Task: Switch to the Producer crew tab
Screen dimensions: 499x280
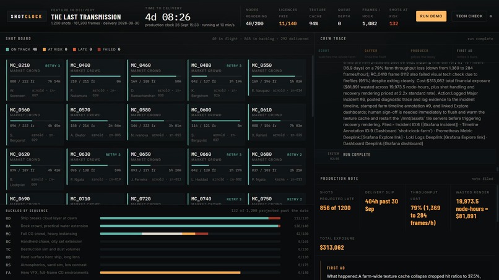Action: 430,54
